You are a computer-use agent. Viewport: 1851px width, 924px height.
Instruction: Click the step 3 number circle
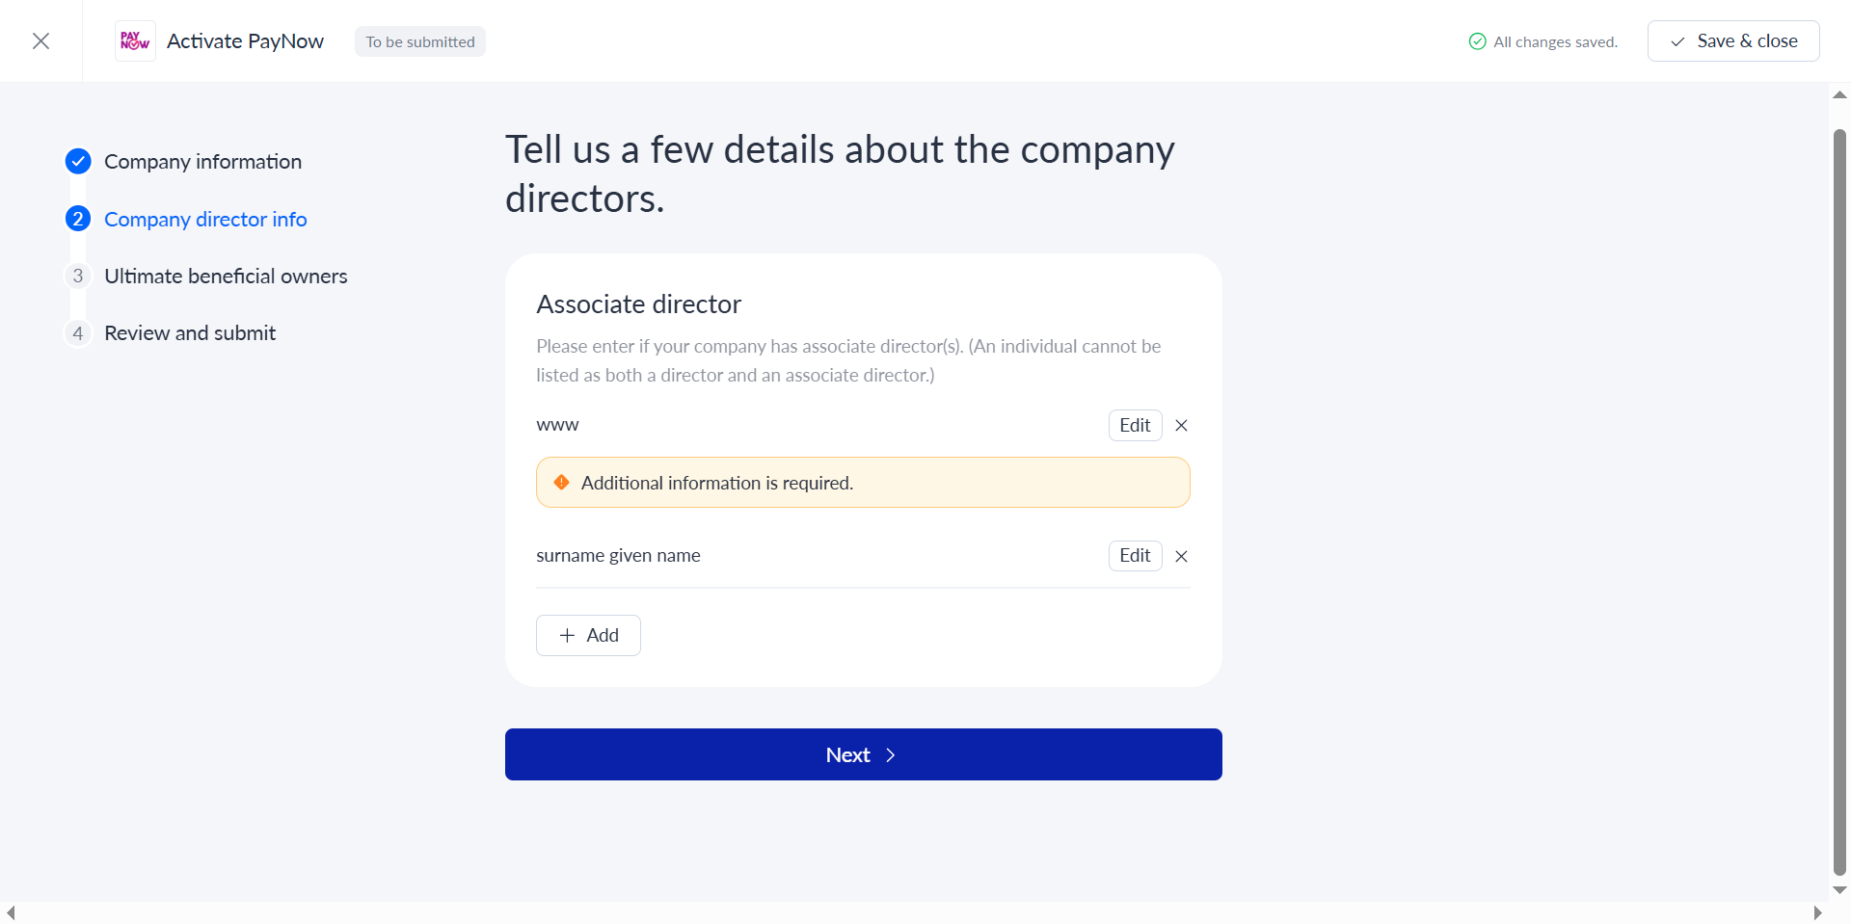coord(78,276)
